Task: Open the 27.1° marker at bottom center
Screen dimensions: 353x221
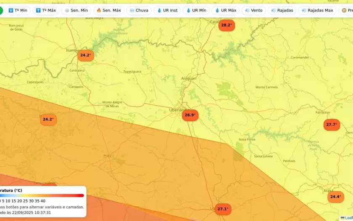Action: coord(223,209)
